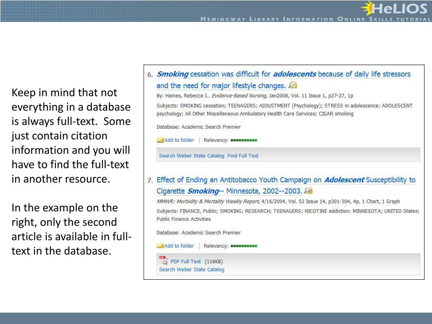
Task: Open the Effect of Ending an Antitobacco Youth Campaign article
Action: (286, 186)
